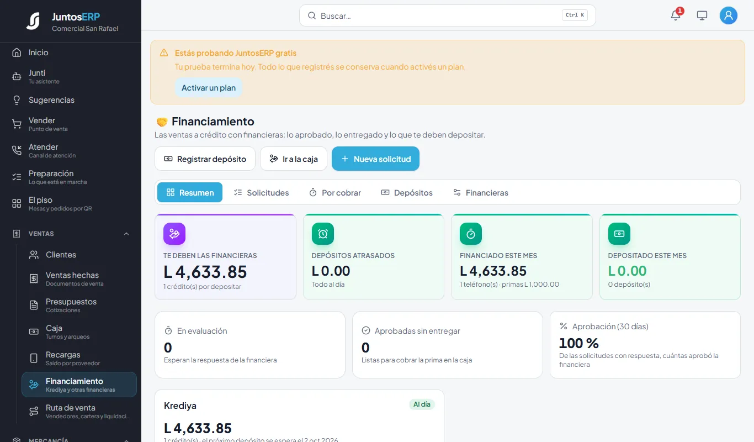Image resolution: width=754 pixels, height=442 pixels.
Task: Click the 100 % approval value
Action: [579, 343]
